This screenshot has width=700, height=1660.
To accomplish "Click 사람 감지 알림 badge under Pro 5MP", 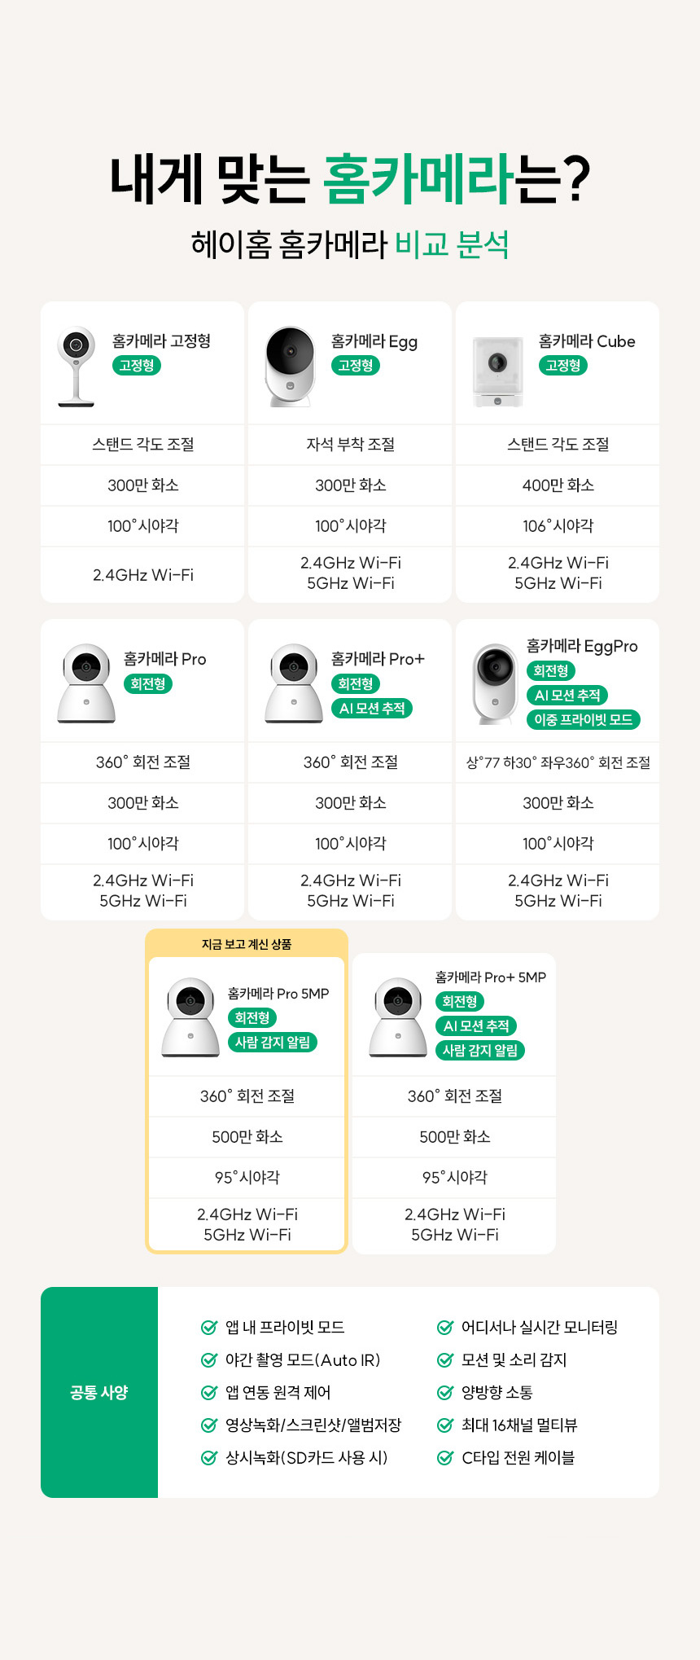I will (x=273, y=1042).
